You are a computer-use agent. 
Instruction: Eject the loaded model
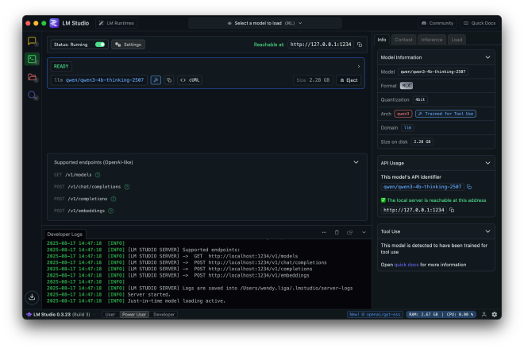[349, 80]
